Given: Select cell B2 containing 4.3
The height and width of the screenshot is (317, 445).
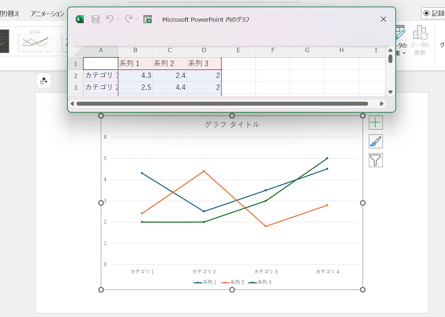Looking at the screenshot, I should (x=135, y=75).
